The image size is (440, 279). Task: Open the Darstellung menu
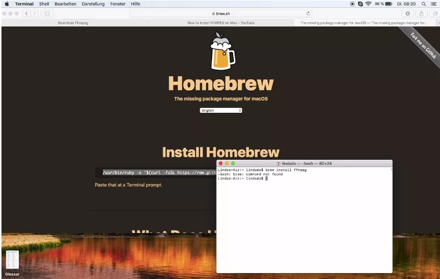(x=93, y=4)
